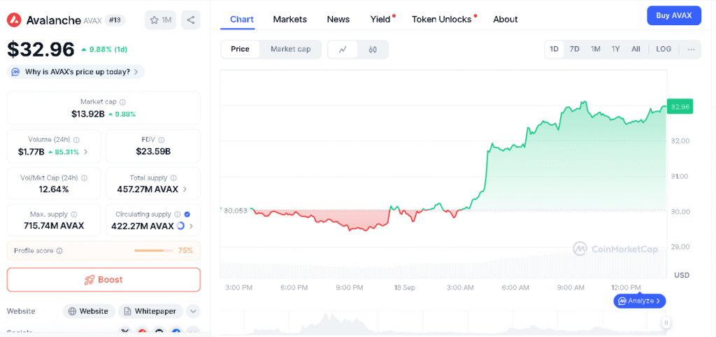Pause the bottom chart range handle
716x337 pixels.
point(666,323)
